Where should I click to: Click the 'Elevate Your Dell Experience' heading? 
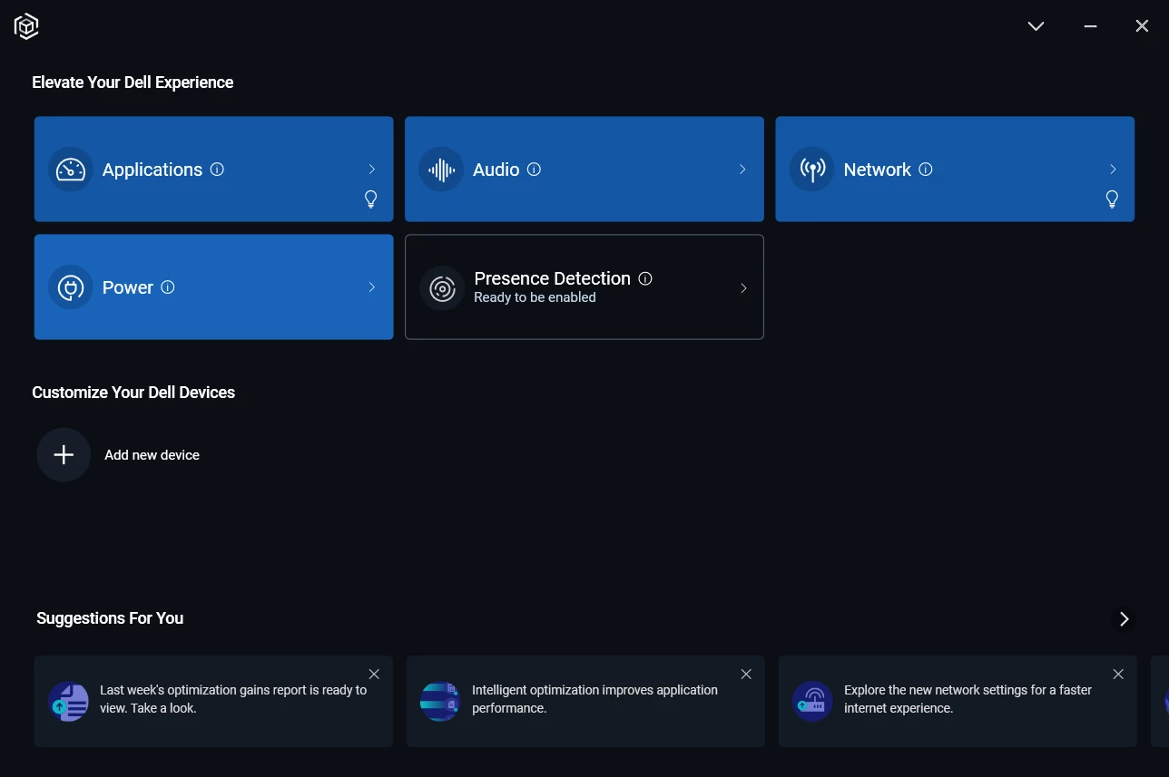pyautogui.click(x=133, y=83)
